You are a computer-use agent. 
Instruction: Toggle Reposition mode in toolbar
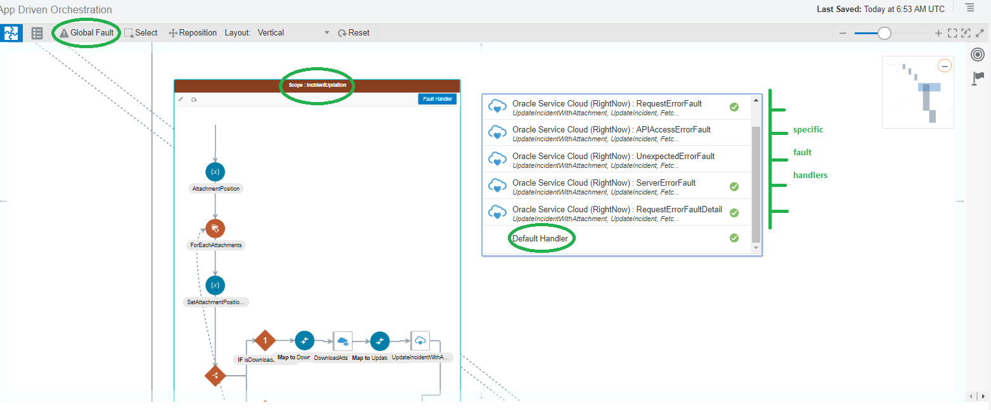pos(193,33)
